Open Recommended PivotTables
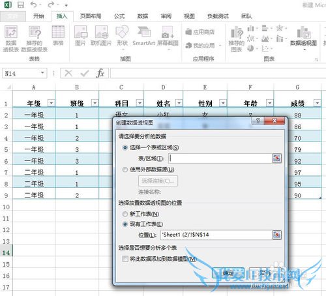The height and width of the screenshot is (296, 326). pos(35,38)
